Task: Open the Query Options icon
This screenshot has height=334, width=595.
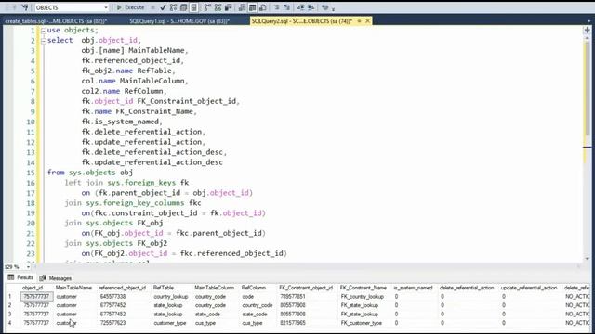Action: click(184, 7)
